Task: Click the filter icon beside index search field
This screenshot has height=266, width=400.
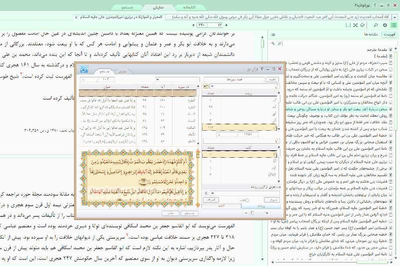Action: 279,43
